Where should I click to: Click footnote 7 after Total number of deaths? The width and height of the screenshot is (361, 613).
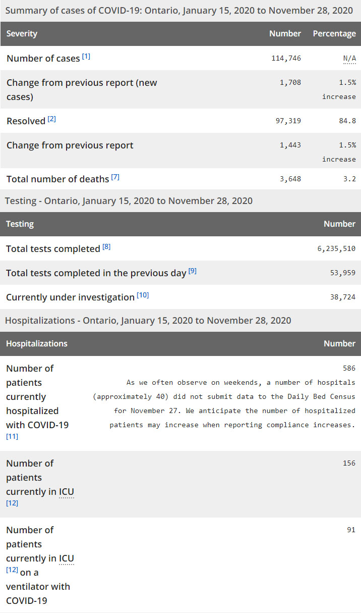point(115,177)
